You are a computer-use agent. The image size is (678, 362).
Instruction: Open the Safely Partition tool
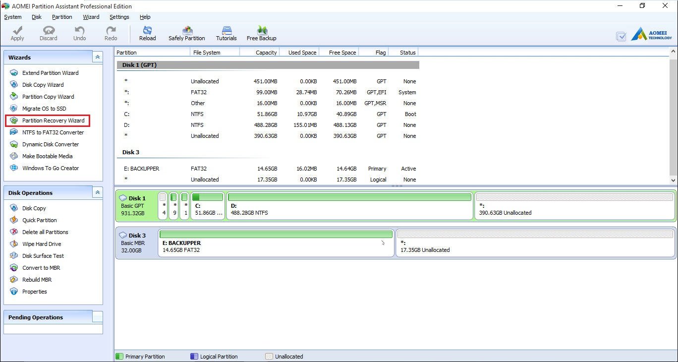187,33
